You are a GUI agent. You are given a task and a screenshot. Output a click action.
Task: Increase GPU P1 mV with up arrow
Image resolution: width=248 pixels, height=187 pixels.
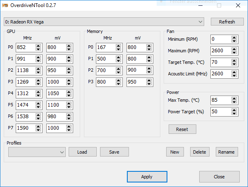click(69, 57)
